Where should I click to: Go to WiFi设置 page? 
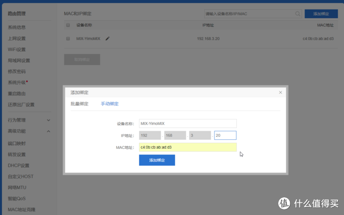17,49
